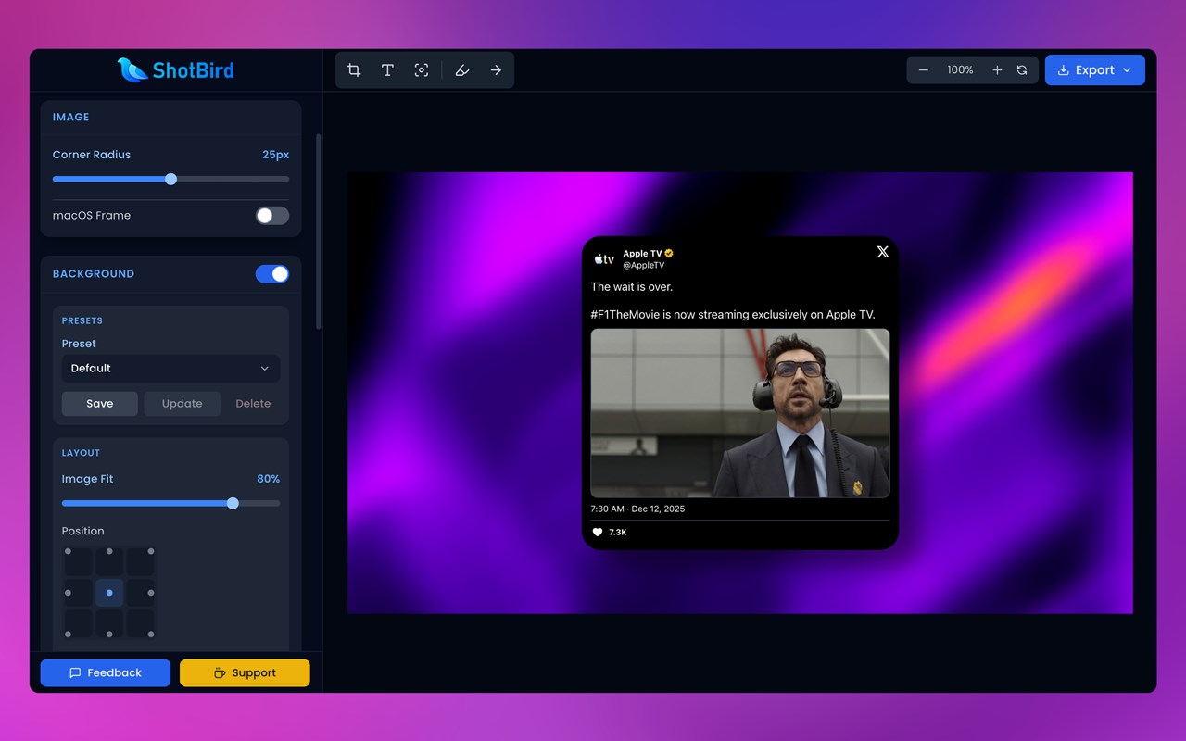The height and width of the screenshot is (741, 1186).
Task: Click the macOS Frame label
Action: click(x=92, y=216)
